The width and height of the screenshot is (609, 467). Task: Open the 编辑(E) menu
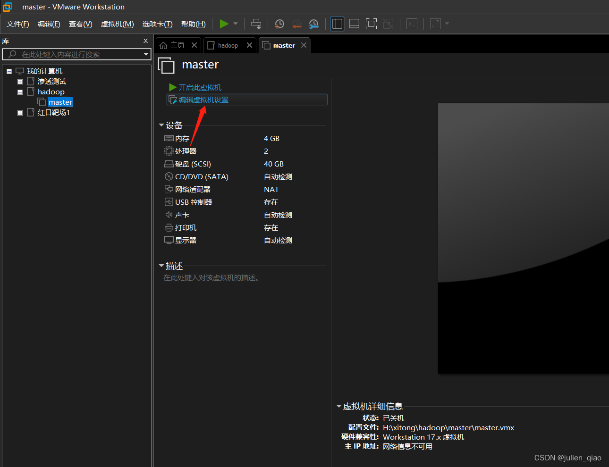click(49, 24)
